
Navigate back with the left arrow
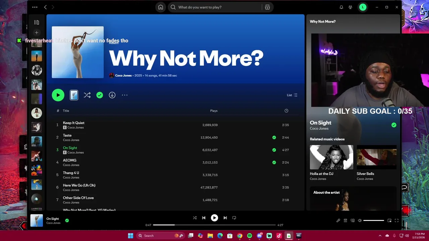[45, 7]
